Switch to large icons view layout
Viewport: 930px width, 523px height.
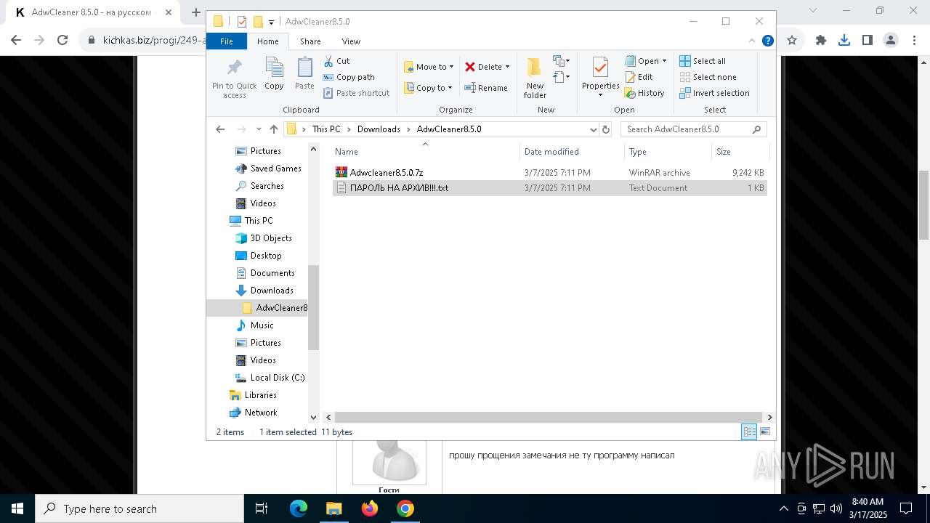coord(764,431)
